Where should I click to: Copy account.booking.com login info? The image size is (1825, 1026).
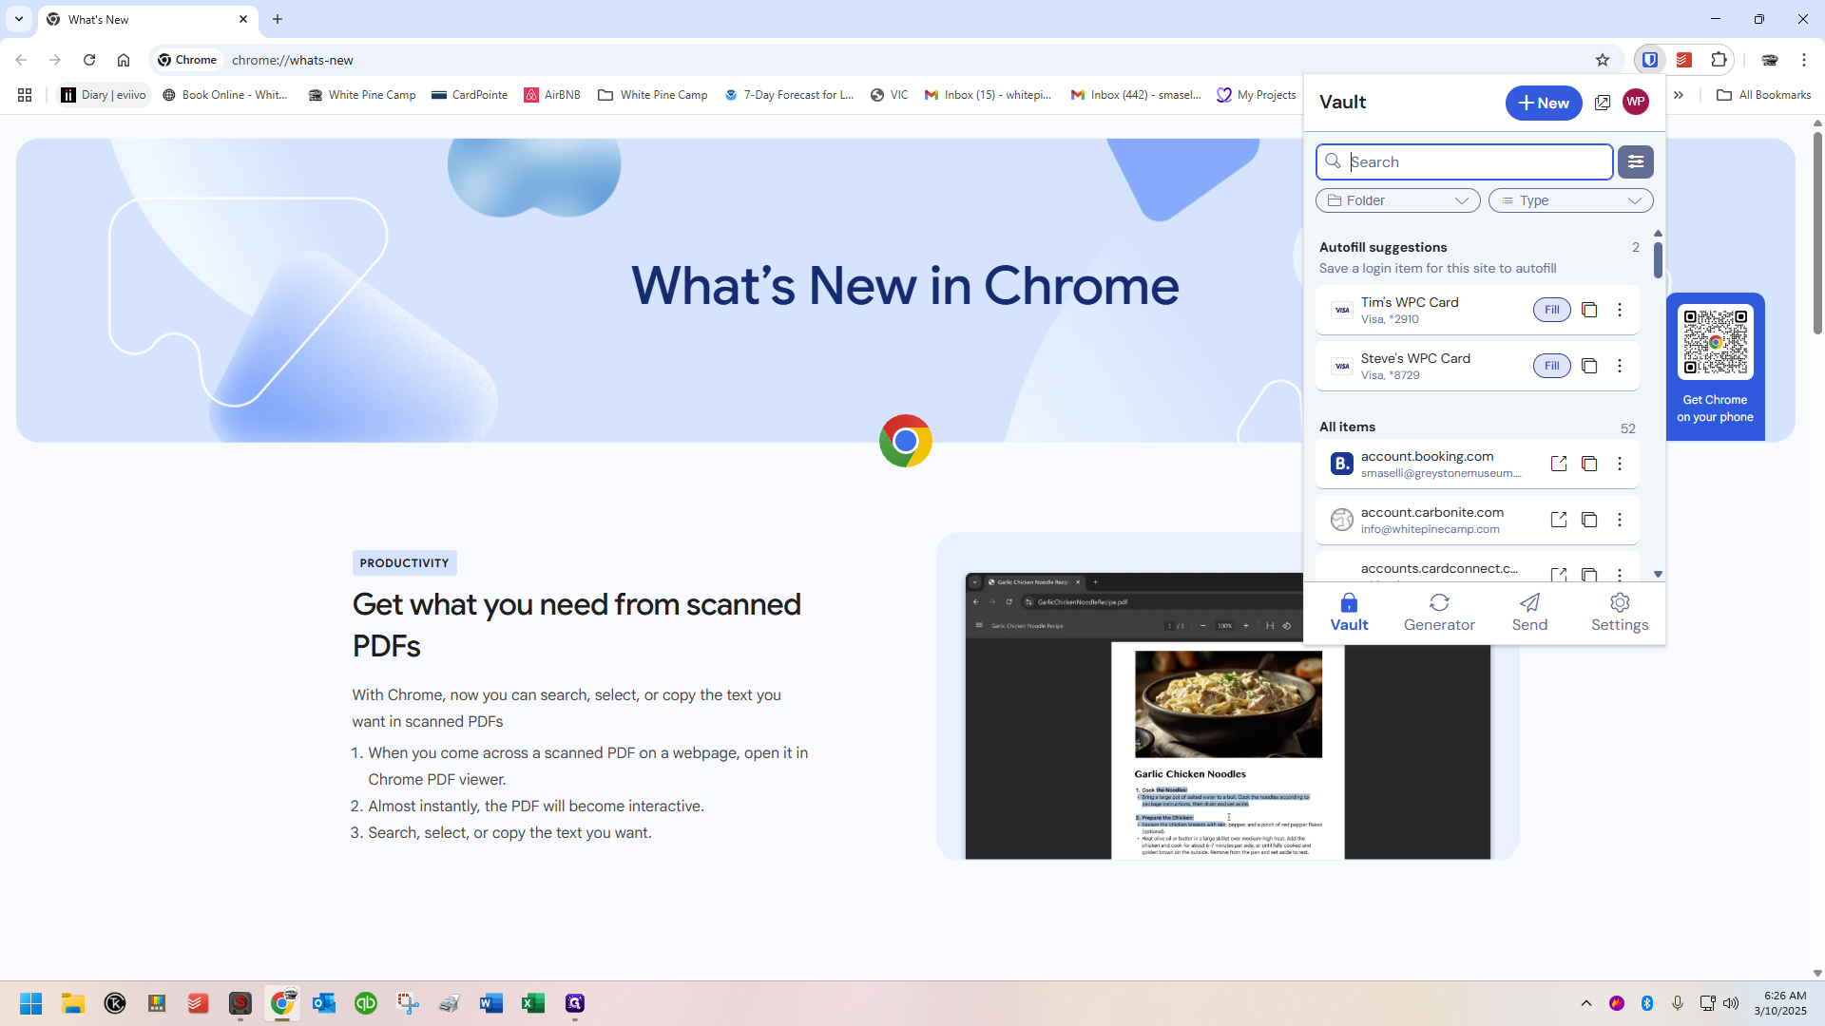[x=1589, y=464]
